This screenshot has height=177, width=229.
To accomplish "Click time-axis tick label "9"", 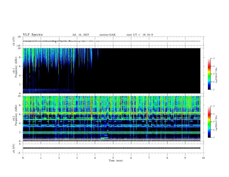I will [185, 158].
